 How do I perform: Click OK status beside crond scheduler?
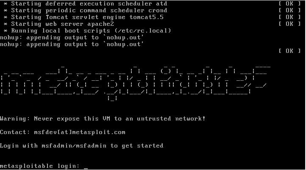289,10
